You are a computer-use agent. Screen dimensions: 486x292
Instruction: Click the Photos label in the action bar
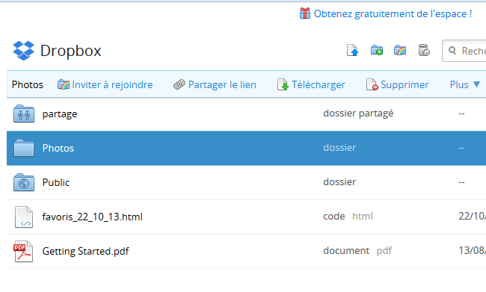tap(27, 84)
